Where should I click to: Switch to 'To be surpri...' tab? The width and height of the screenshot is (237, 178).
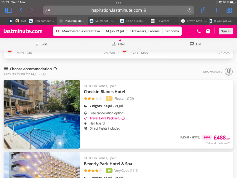coord(134,21)
